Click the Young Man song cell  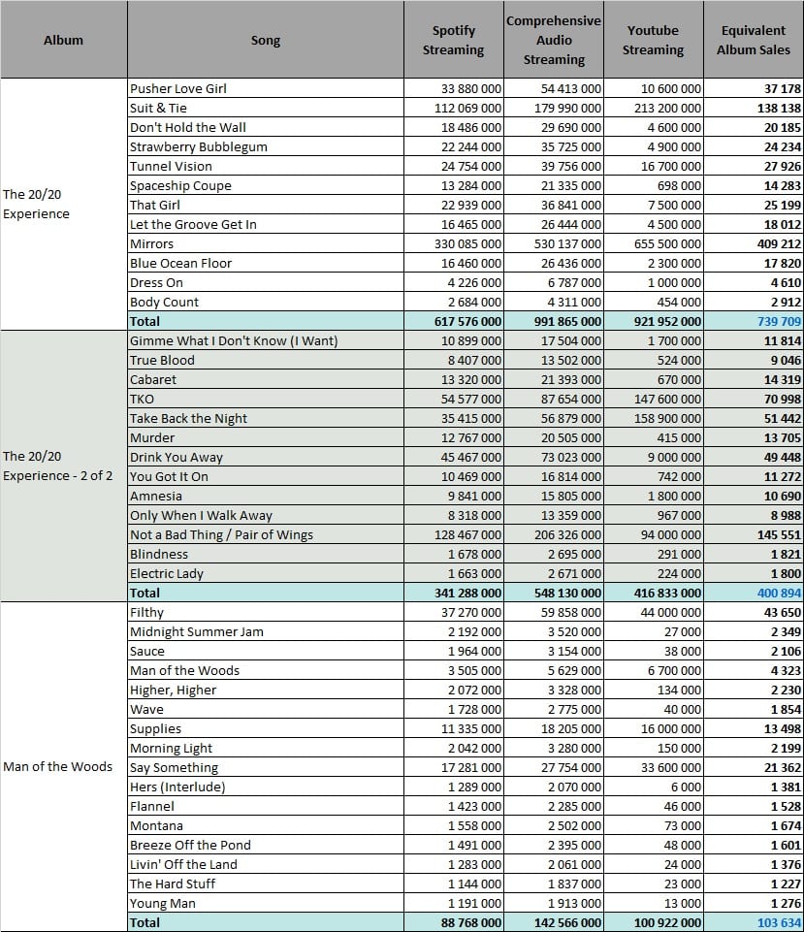click(266, 904)
